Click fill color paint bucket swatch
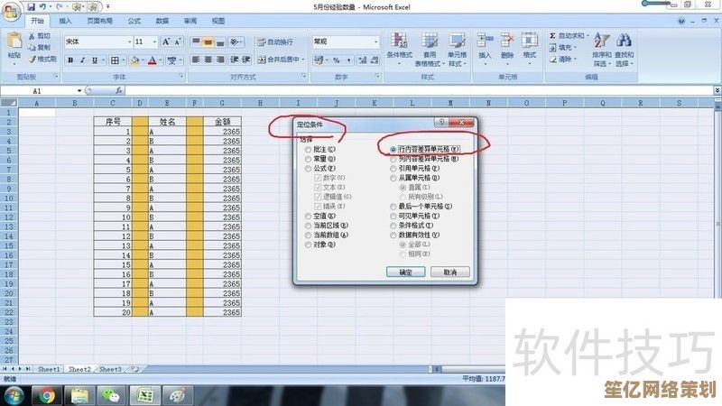 (134, 60)
